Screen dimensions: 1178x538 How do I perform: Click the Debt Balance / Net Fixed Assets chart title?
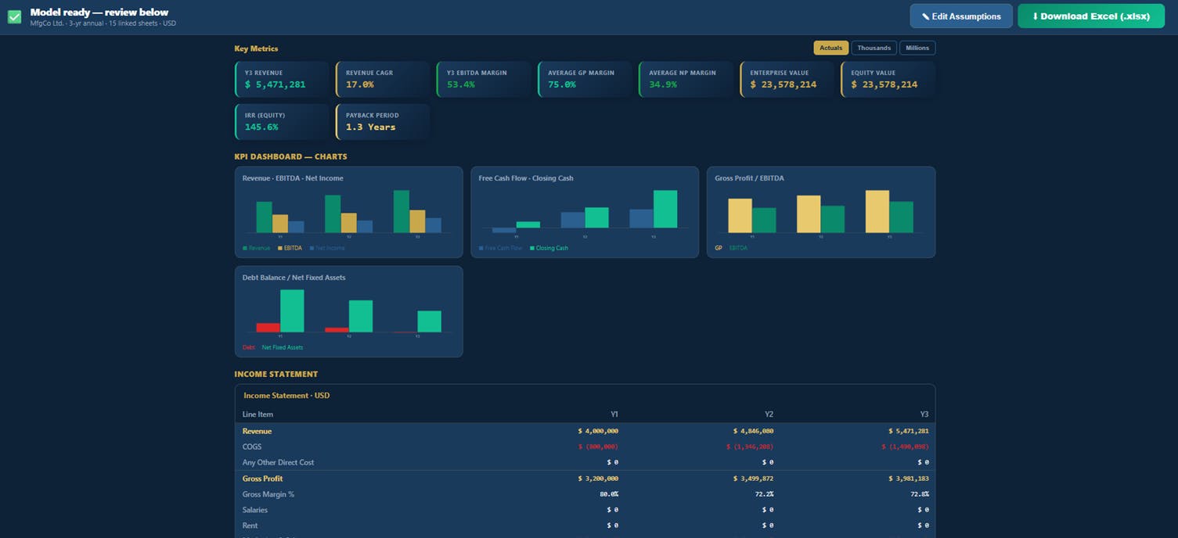coord(294,278)
